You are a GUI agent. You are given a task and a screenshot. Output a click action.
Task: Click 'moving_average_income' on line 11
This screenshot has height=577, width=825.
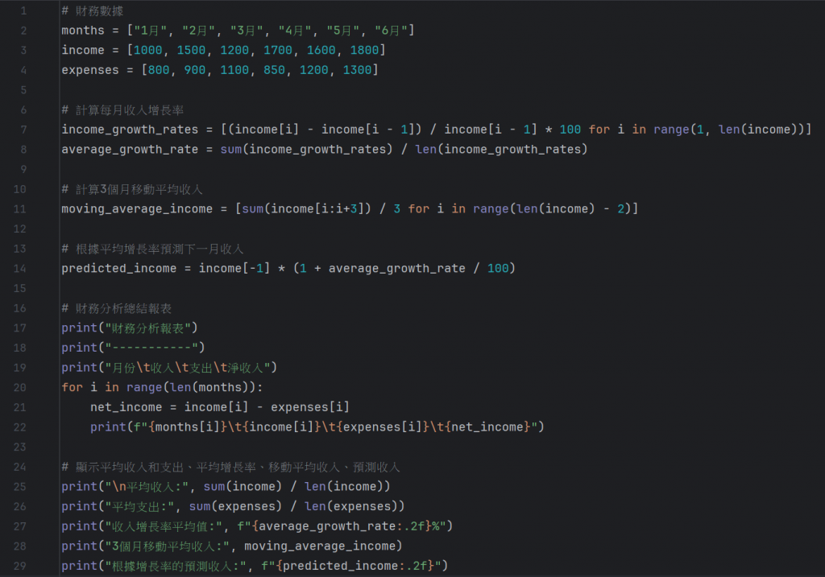(x=137, y=209)
